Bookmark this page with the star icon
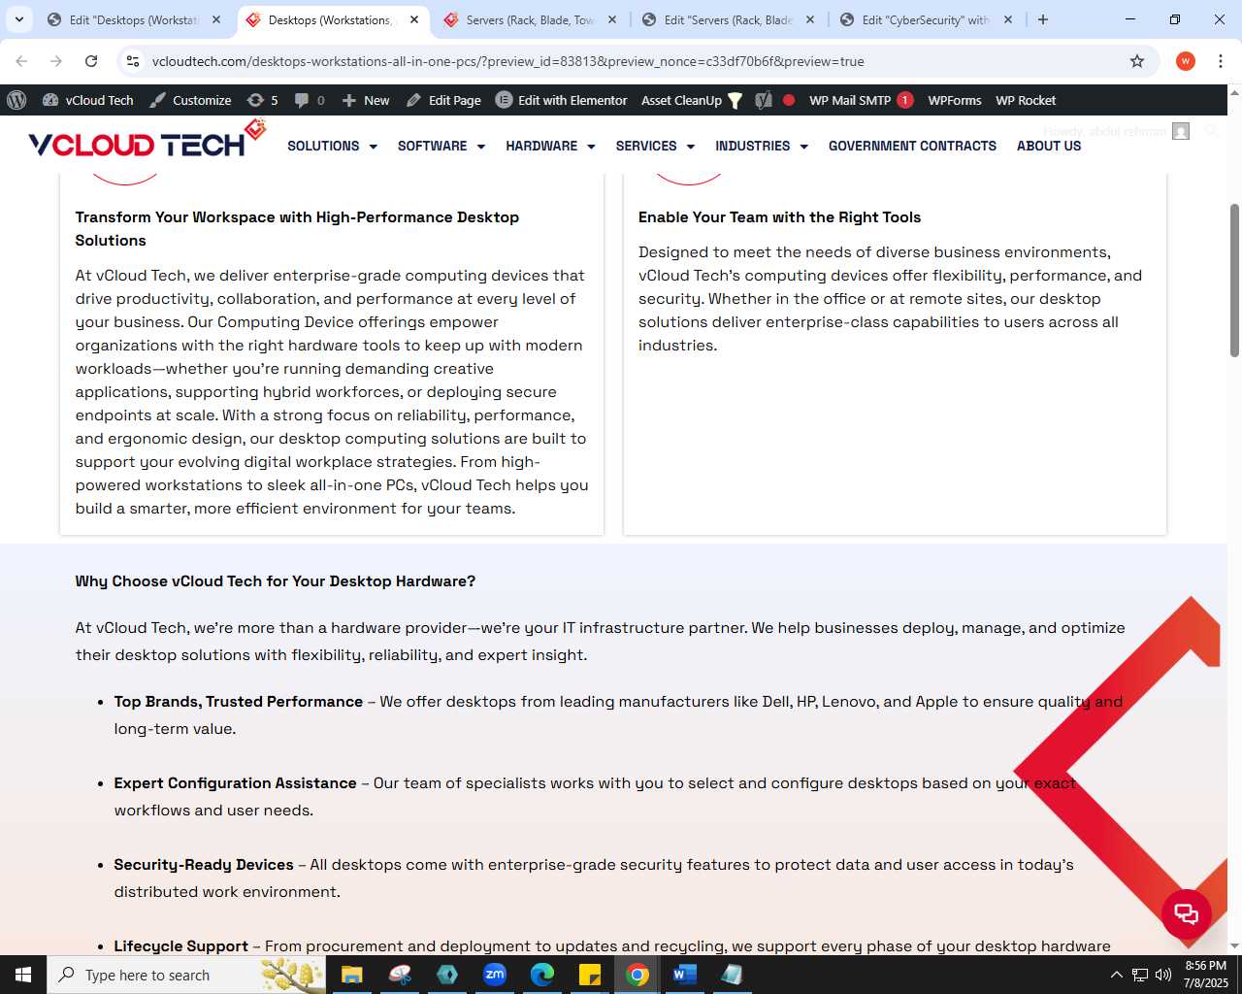 pyautogui.click(x=1137, y=61)
